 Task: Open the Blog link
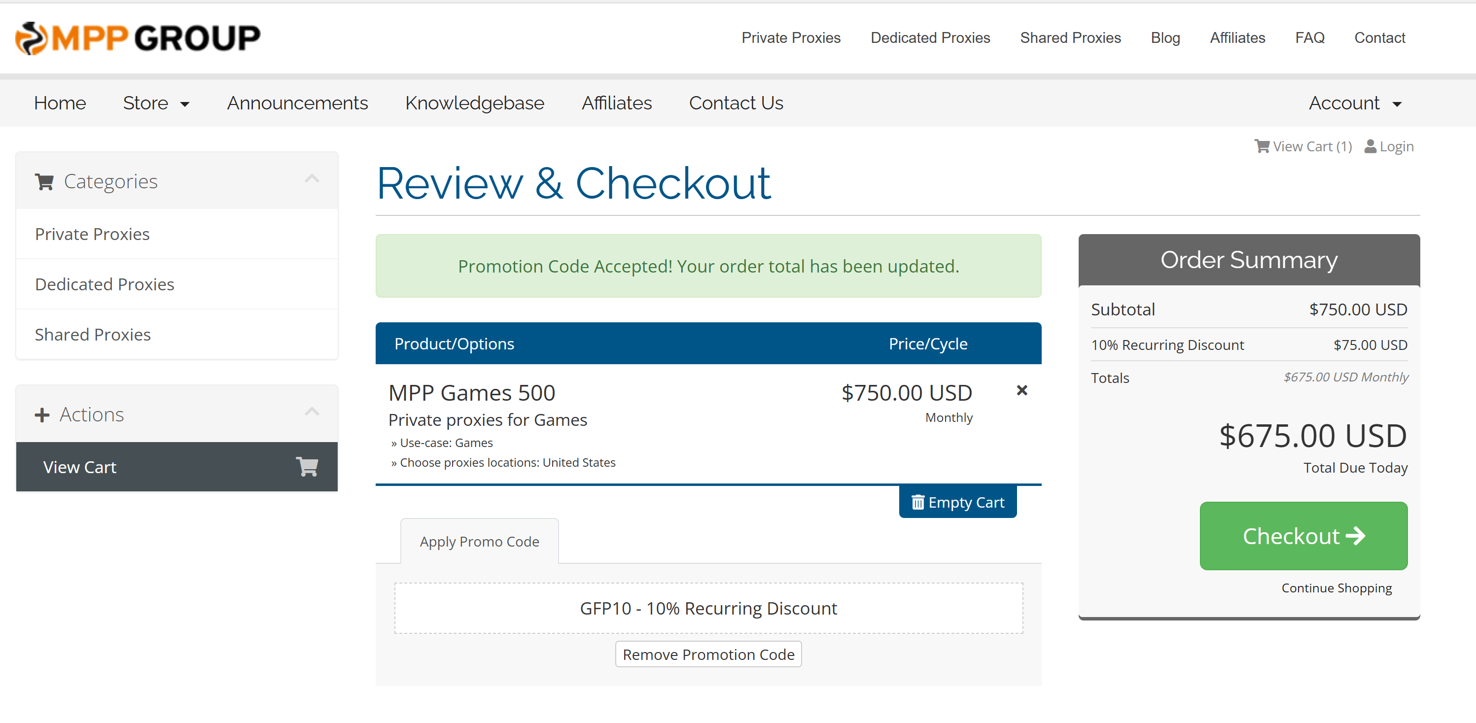click(x=1165, y=38)
